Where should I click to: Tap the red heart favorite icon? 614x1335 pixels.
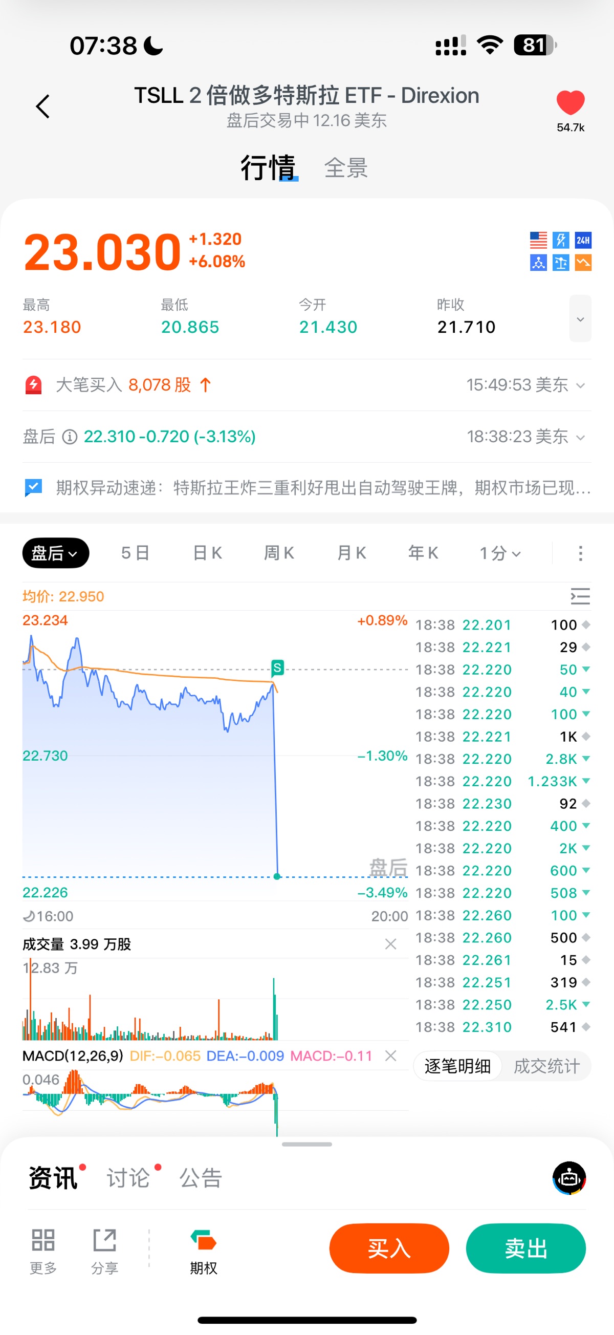[570, 102]
